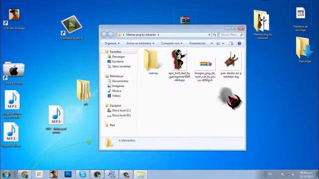Click the refresh button beside address bar
Screen dimensions: 319x179
[215, 35]
